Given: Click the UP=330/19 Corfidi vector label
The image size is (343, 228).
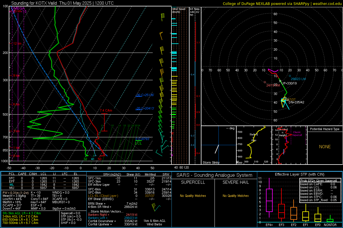Looking at the screenshot, I should (x=289, y=83).
